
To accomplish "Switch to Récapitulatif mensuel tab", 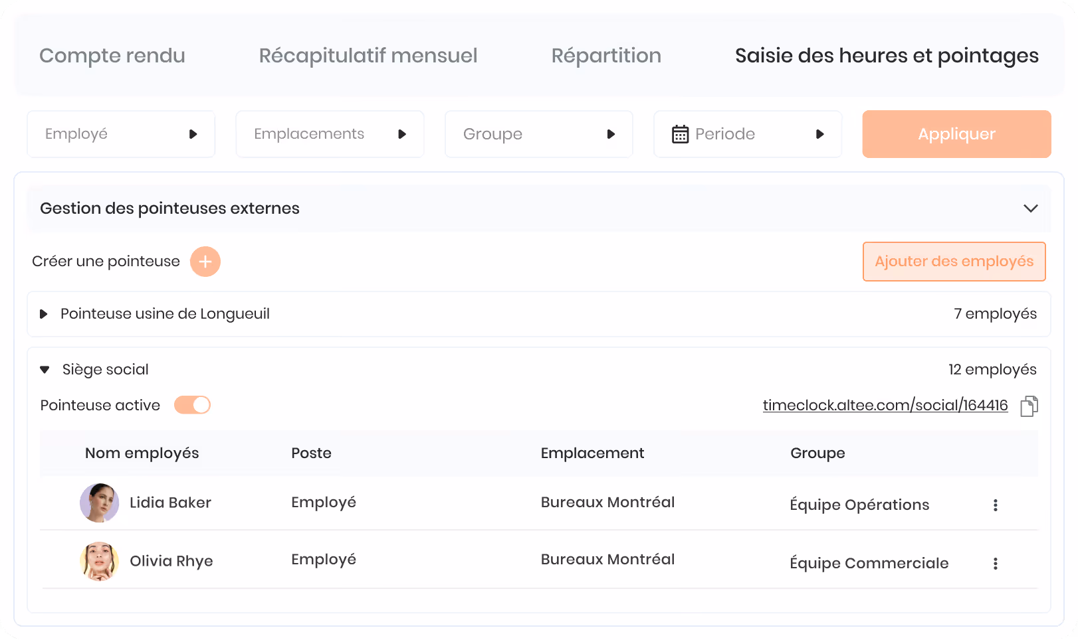I will [x=368, y=56].
